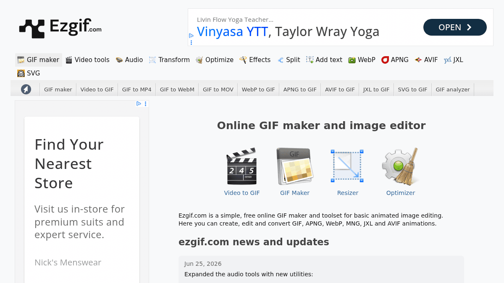Click the Effects wand icon

click(x=243, y=60)
